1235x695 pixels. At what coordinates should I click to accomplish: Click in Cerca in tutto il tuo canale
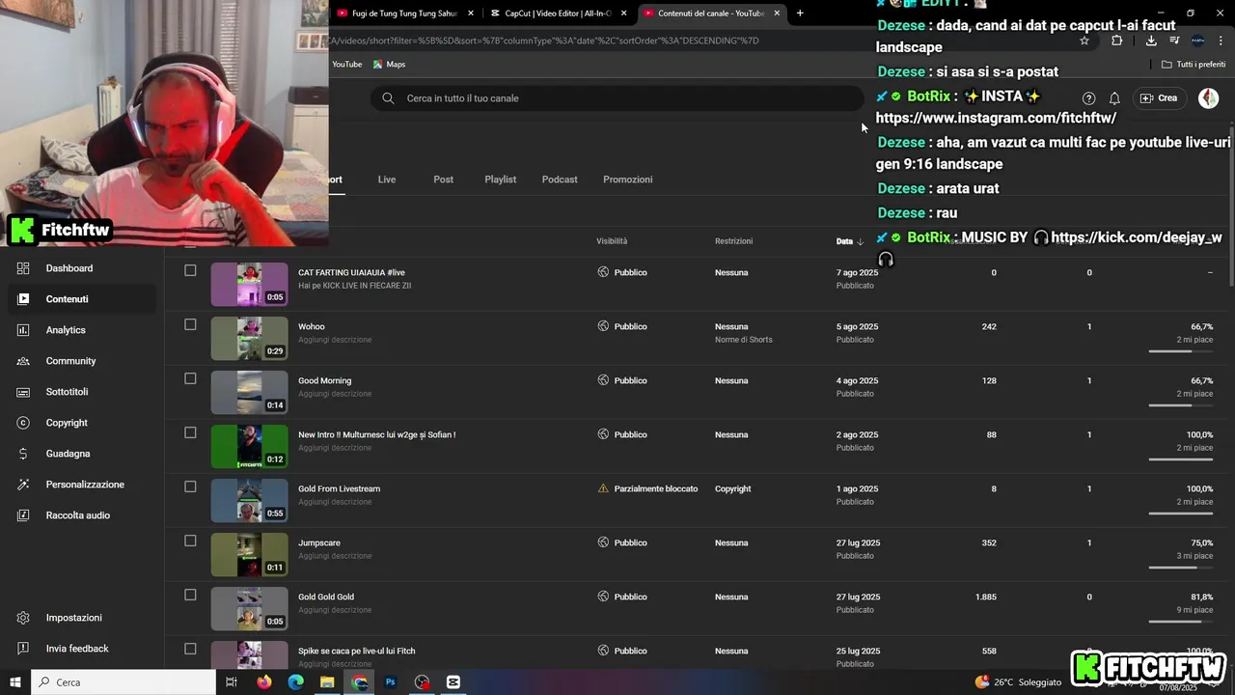pos(617,98)
